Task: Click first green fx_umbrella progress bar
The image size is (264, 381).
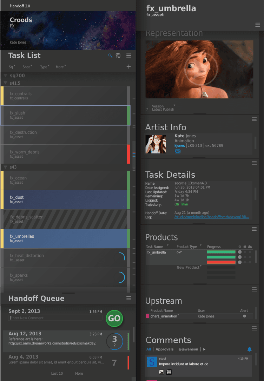Action: pos(221,252)
